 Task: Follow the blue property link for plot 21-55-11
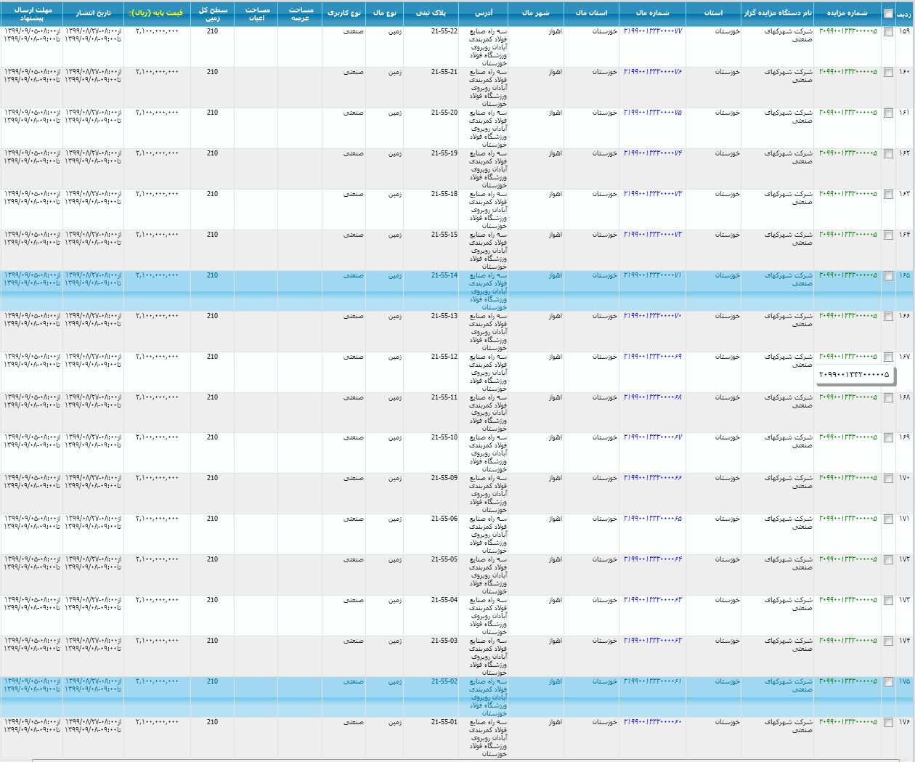tap(652, 397)
